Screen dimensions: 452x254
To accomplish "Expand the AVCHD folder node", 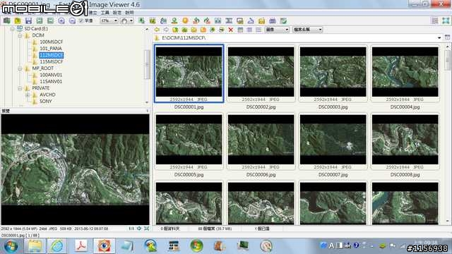I will (x=28, y=95).
